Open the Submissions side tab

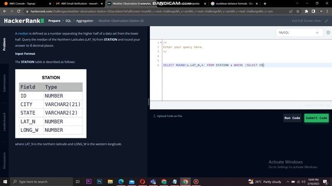pyautogui.click(x=4, y=83)
